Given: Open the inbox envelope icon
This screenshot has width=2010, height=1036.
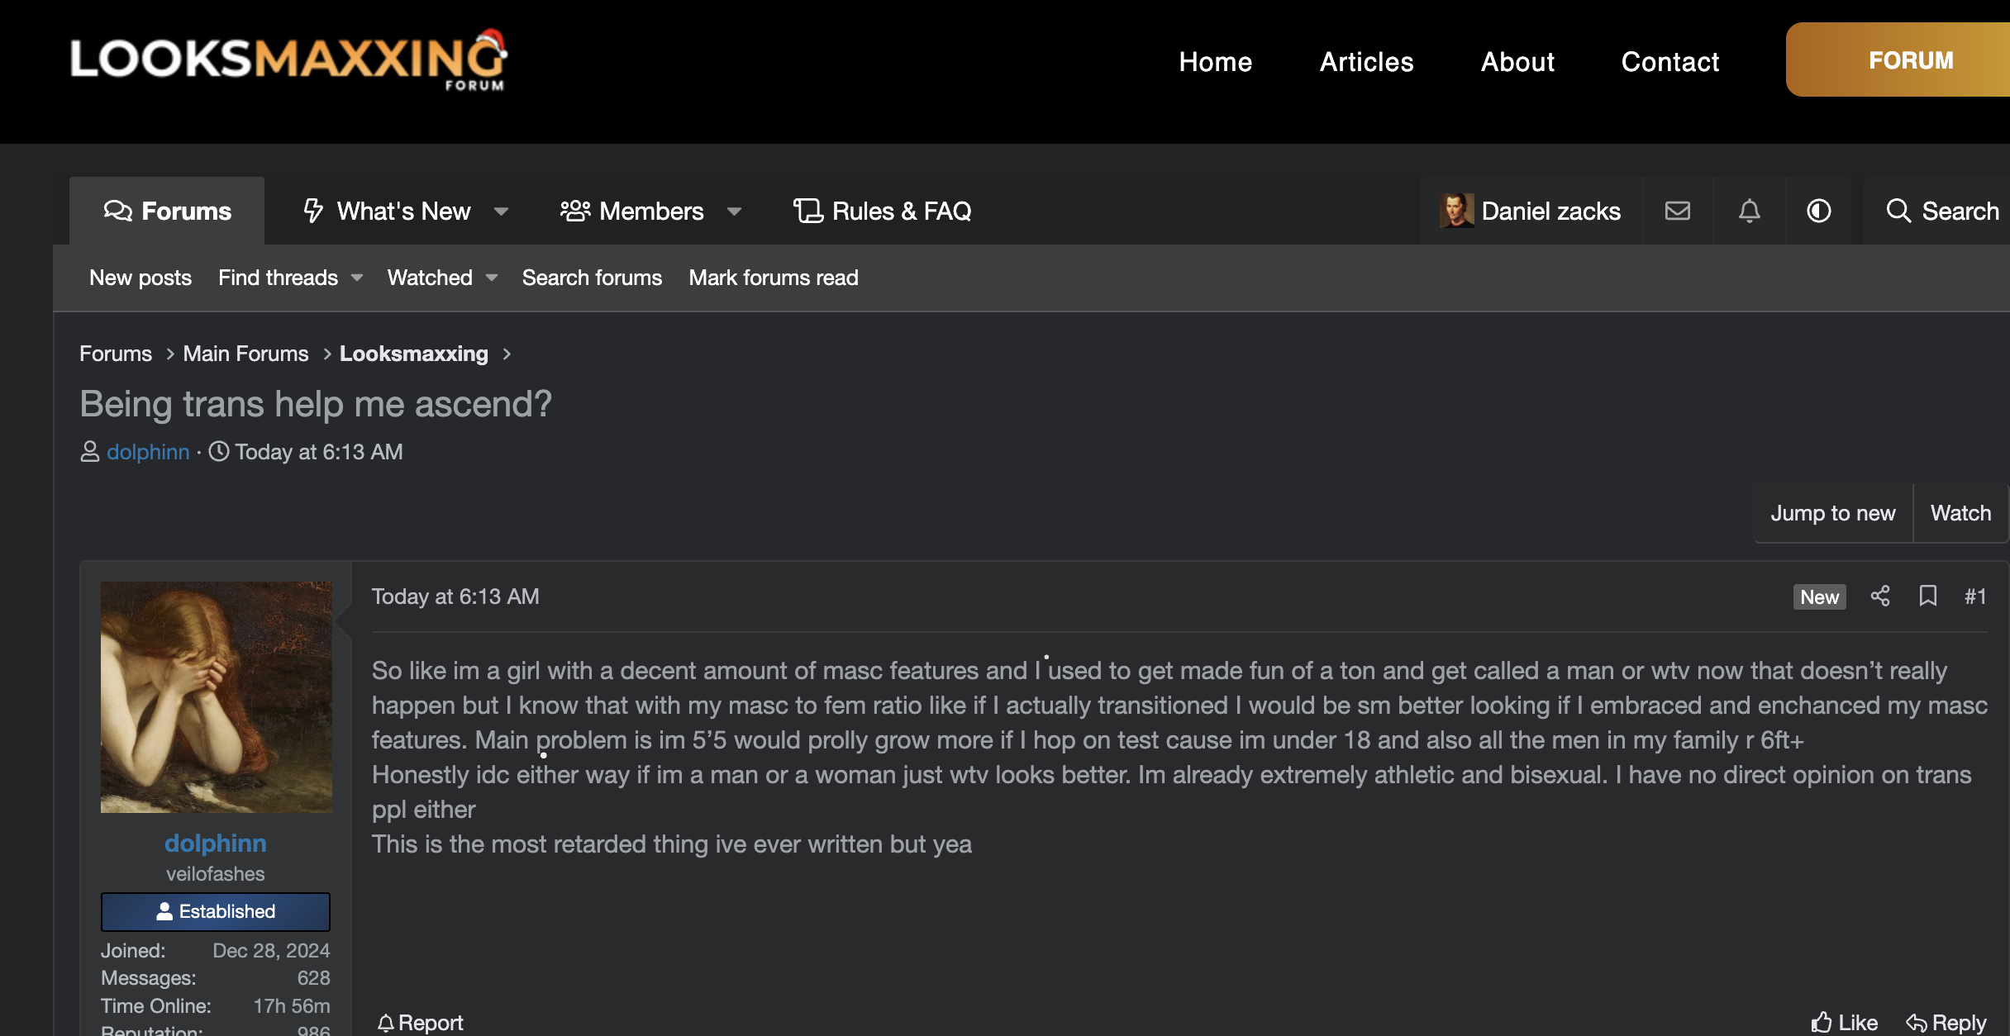Looking at the screenshot, I should pos(1677,211).
